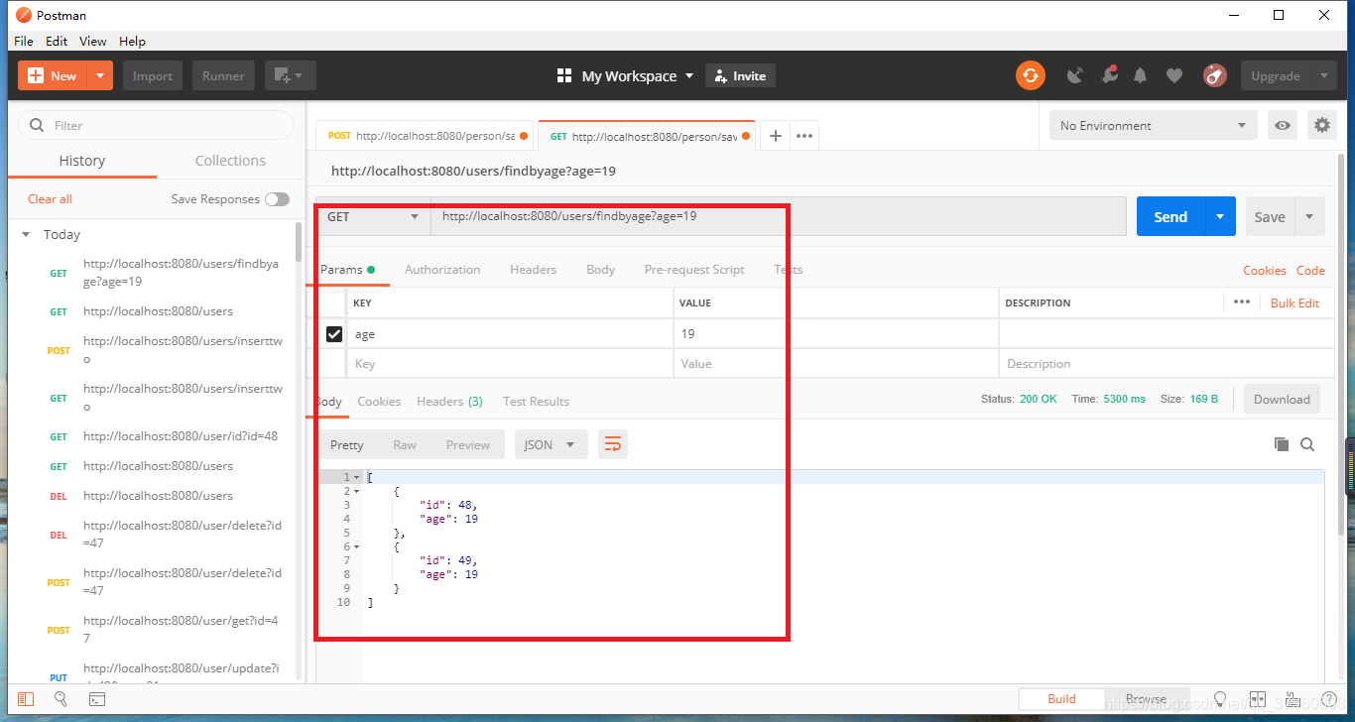Viewport: 1355px width, 722px height.
Task: Toggle the Save Responses switch
Action: [x=277, y=199]
